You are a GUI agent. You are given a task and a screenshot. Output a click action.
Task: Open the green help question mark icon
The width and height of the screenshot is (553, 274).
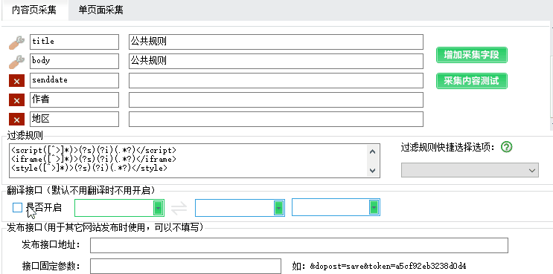[506, 147]
